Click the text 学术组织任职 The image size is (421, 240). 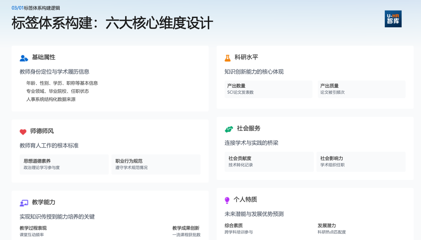point(333,165)
